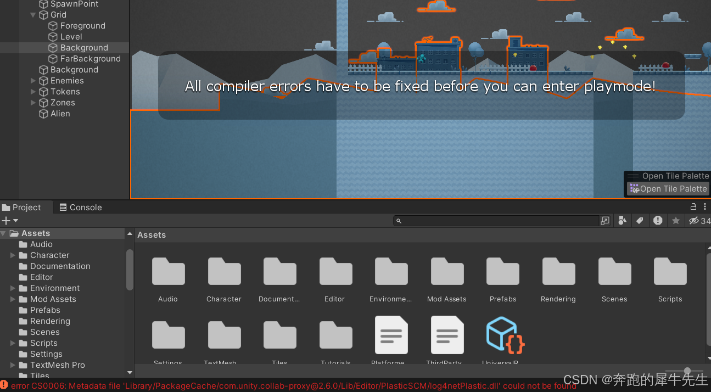Select the Enemies object label

(x=67, y=81)
